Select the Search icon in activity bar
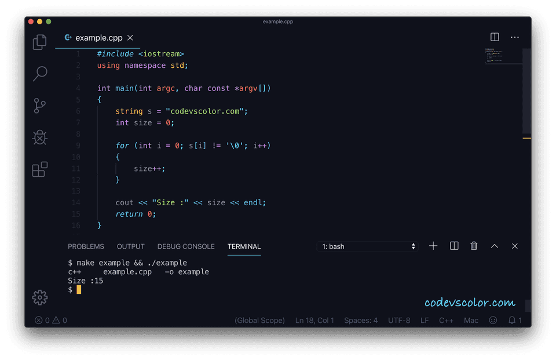 pos(39,74)
